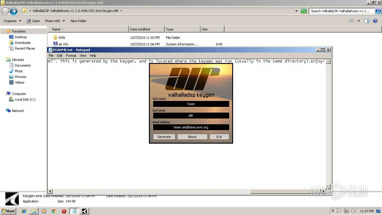Image resolution: width=382 pixels, height=215 pixels.
Task: Open Notepad View menu
Action: (x=83, y=56)
